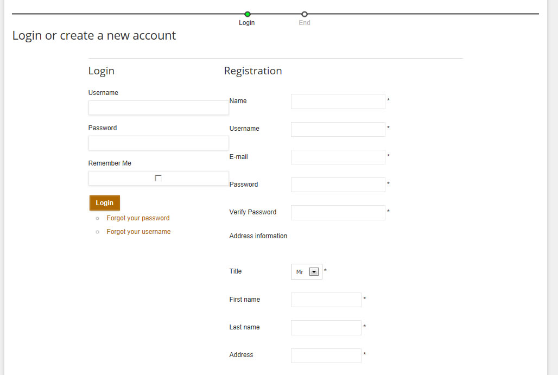Click the End step marker circle

point(305,14)
